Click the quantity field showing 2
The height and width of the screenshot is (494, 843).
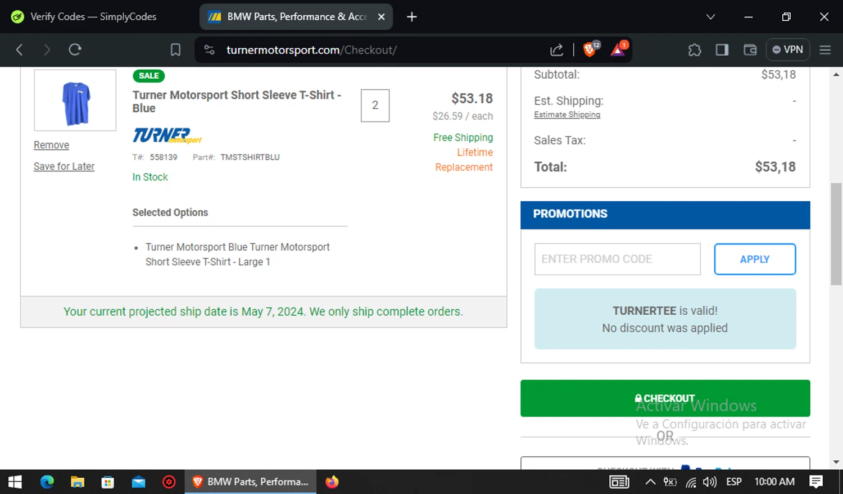[375, 105]
